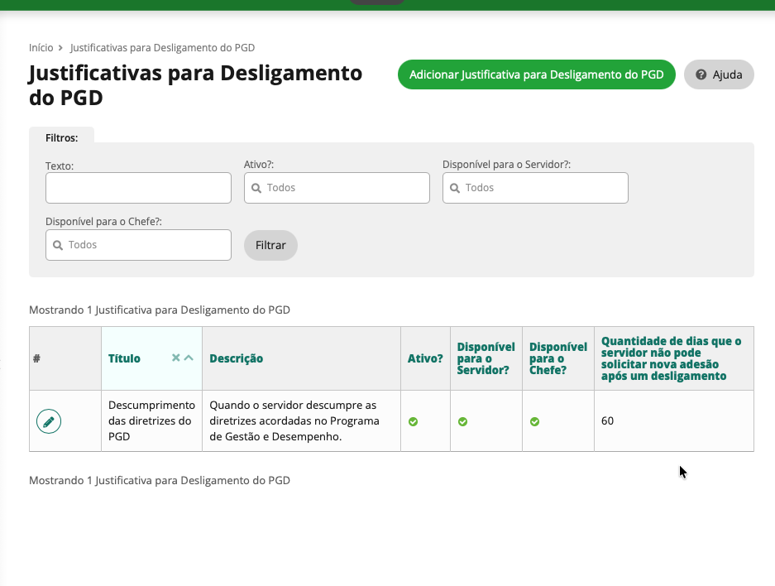Image resolution: width=775 pixels, height=586 pixels.
Task: Click the magnifier icon in the Ativo? filter
Action: [256, 188]
